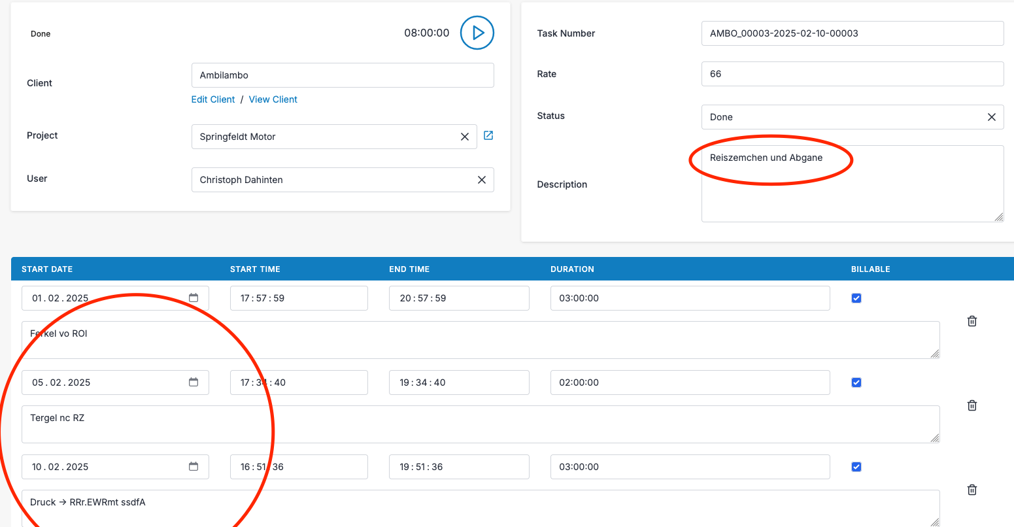Open Springfeldt Motor project in new window

pyautogui.click(x=488, y=135)
